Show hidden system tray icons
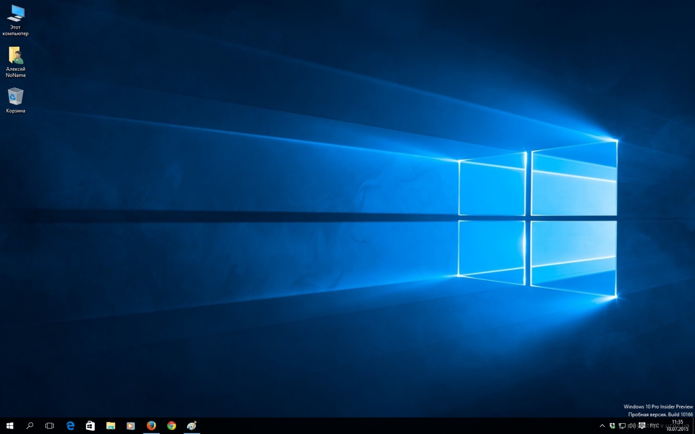This screenshot has height=434, width=695. coord(602,426)
